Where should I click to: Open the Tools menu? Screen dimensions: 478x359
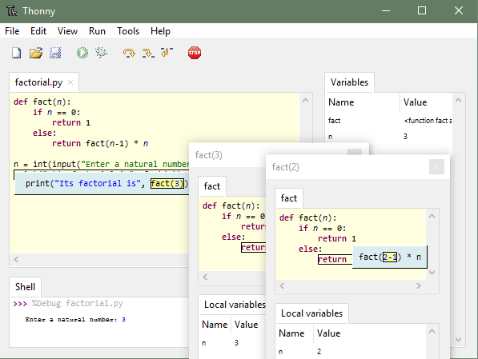(x=128, y=31)
